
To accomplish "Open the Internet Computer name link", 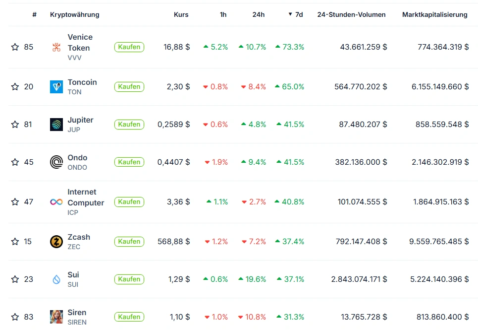I will pyautogui.click(x=86, y=197).
